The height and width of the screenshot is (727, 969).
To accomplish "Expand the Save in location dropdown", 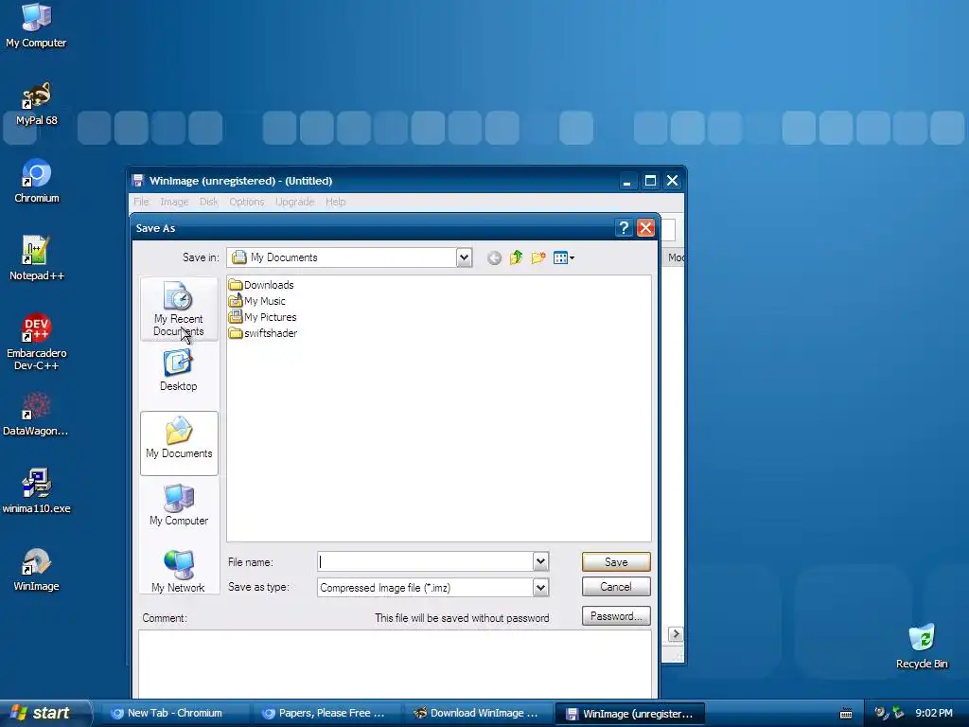I will pyautogui.click(x=464, y=257).
